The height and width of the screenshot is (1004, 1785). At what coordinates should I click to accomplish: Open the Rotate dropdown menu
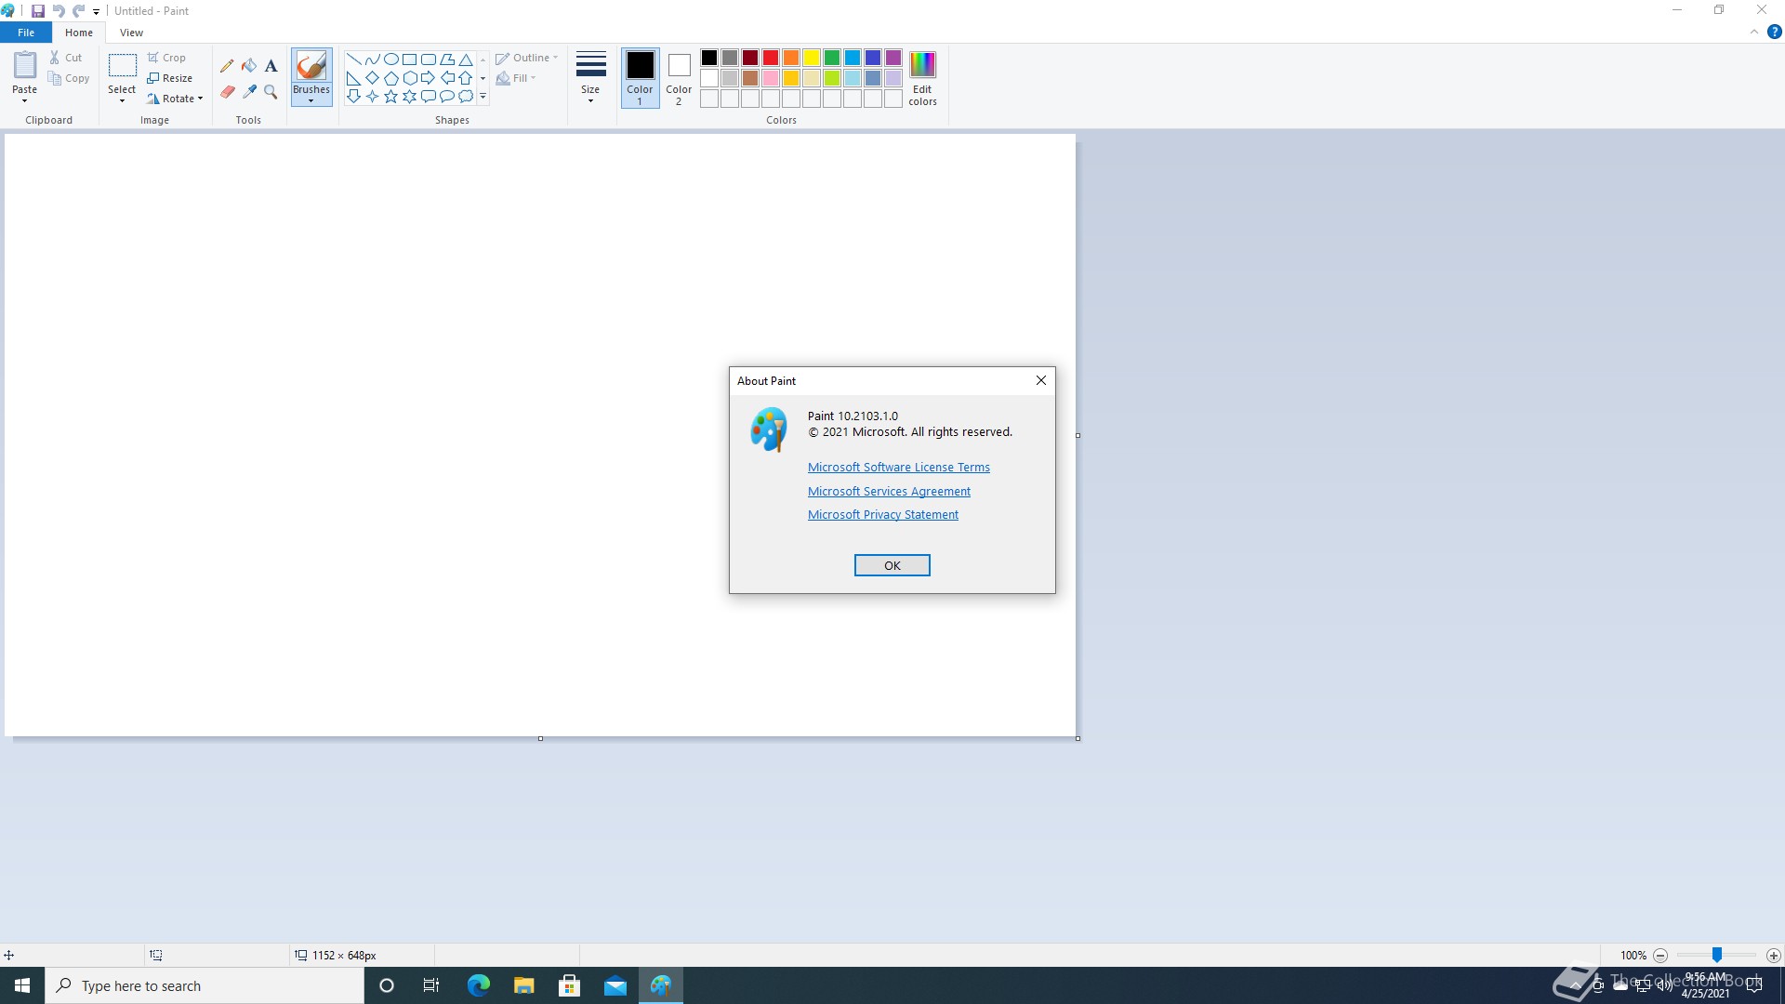tap(176, 99)
